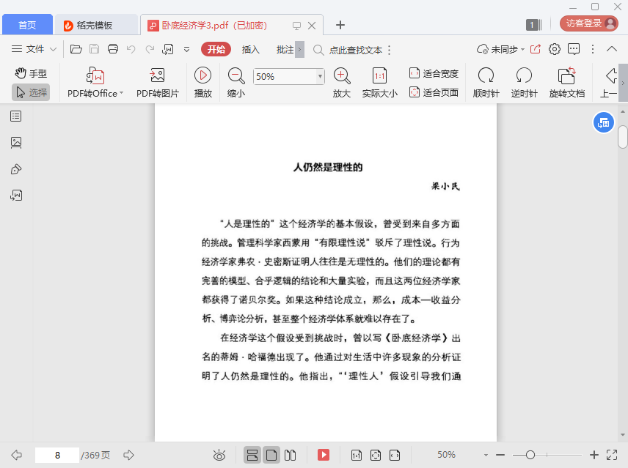Click PDF转图片 converter icon

[x=158, y=75]
